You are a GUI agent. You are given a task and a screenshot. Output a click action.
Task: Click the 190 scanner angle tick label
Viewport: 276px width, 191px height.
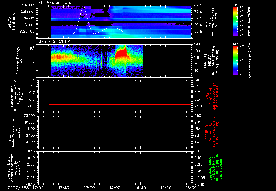click(197, 44)
